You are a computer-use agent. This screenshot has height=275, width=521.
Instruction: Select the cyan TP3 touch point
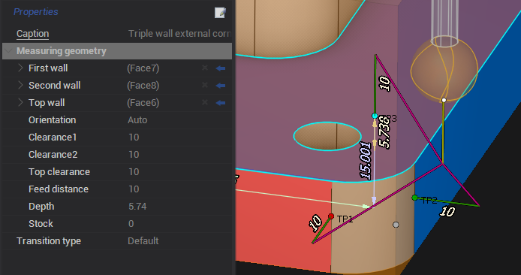(x=375, y=116)
